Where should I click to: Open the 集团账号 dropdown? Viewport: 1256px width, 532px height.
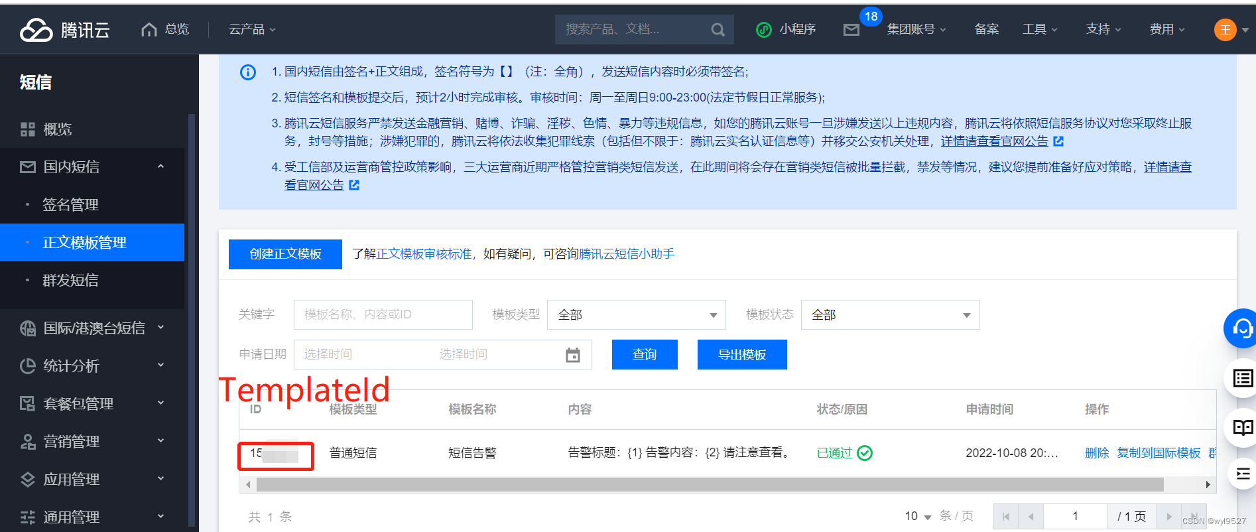916,29
